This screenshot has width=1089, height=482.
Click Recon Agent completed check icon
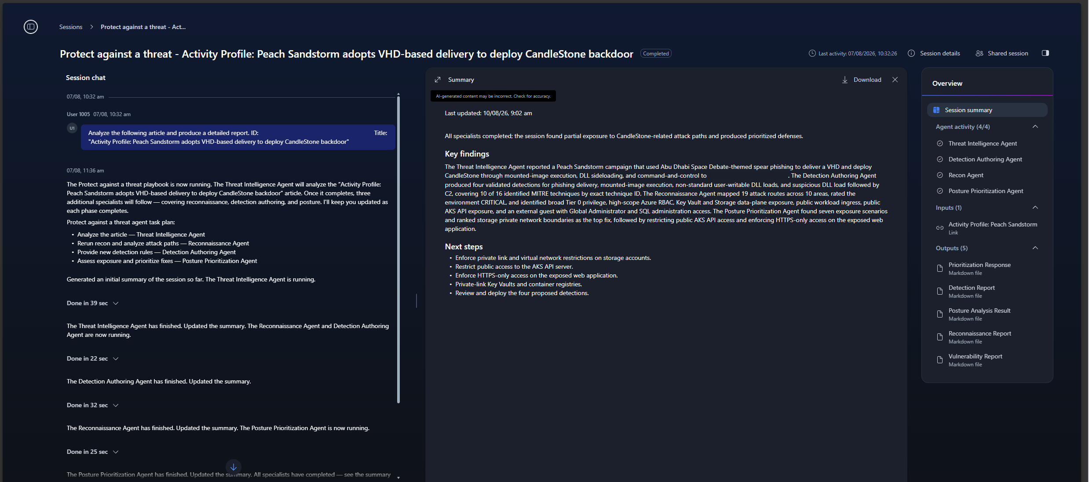940,175
